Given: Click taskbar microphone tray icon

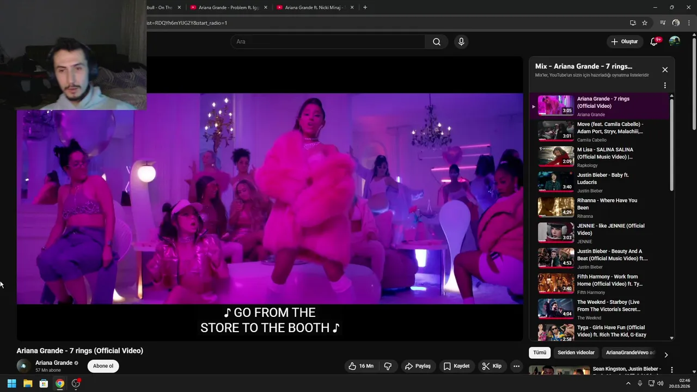Looking at the screenshot, I should click(x=640, y=383).
